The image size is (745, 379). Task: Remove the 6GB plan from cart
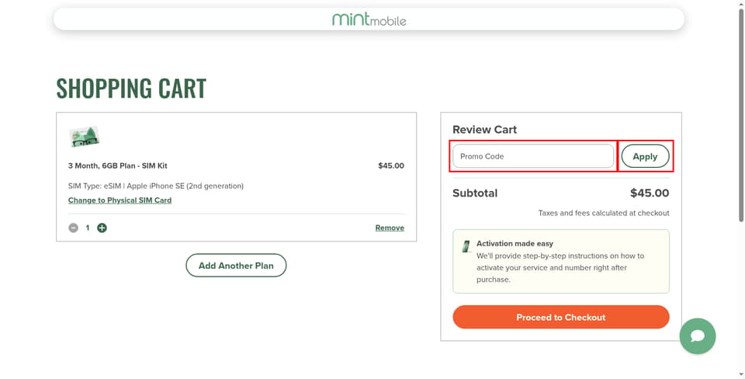click(390, 228)
